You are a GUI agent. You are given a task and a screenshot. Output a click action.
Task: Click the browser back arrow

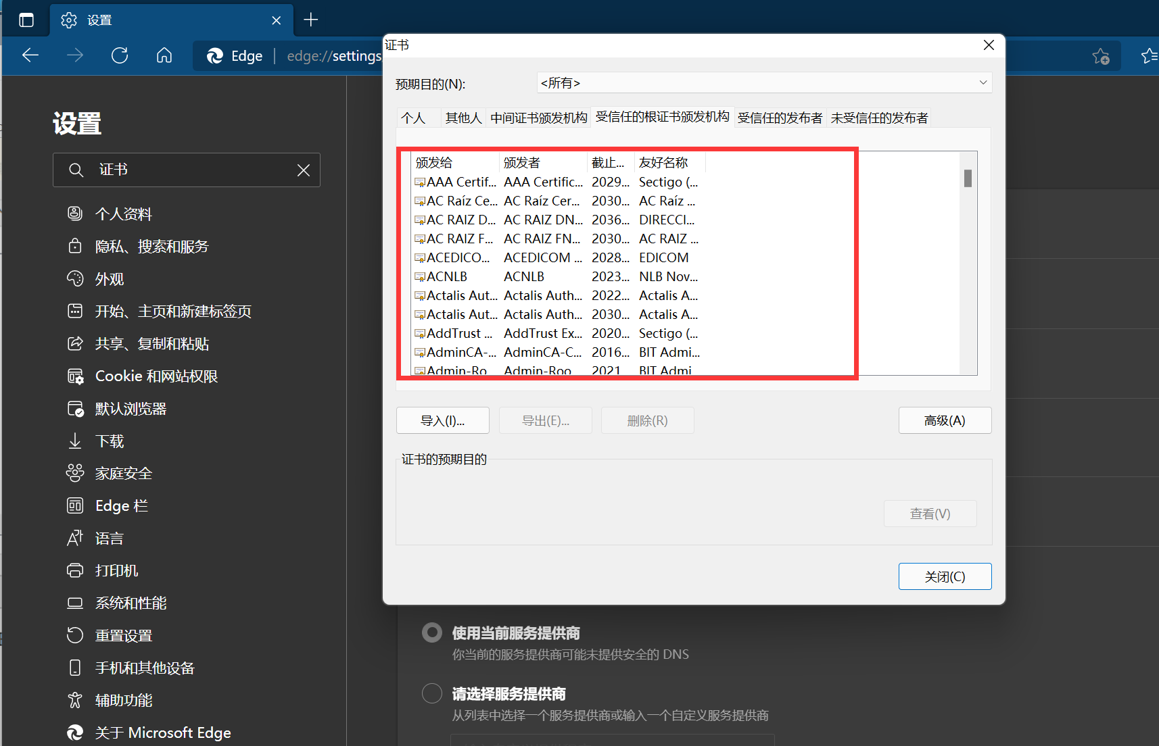point(30,55)
